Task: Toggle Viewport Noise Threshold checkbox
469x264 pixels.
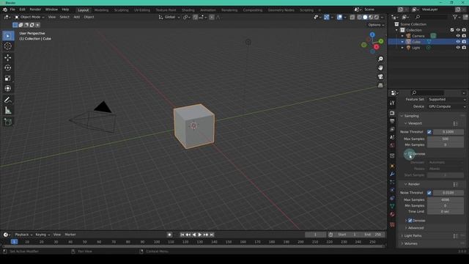Action: pos(429,132)
